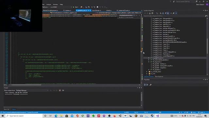Click Solution Explorer's Back navigation arrow
The image size is (209, 118).
point(145,13)
